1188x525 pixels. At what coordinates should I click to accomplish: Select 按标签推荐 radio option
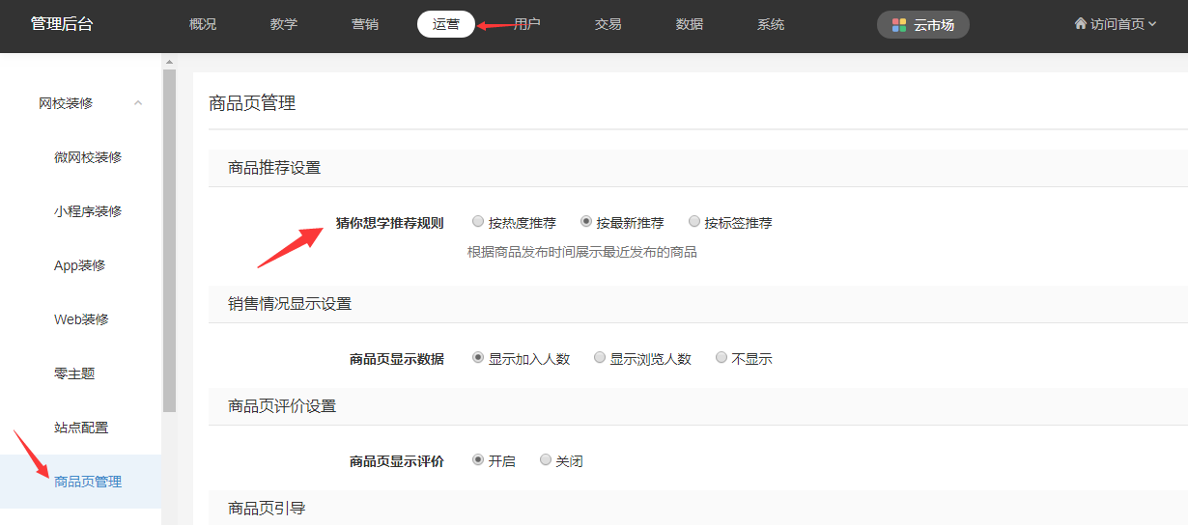(x=694, y=222)
